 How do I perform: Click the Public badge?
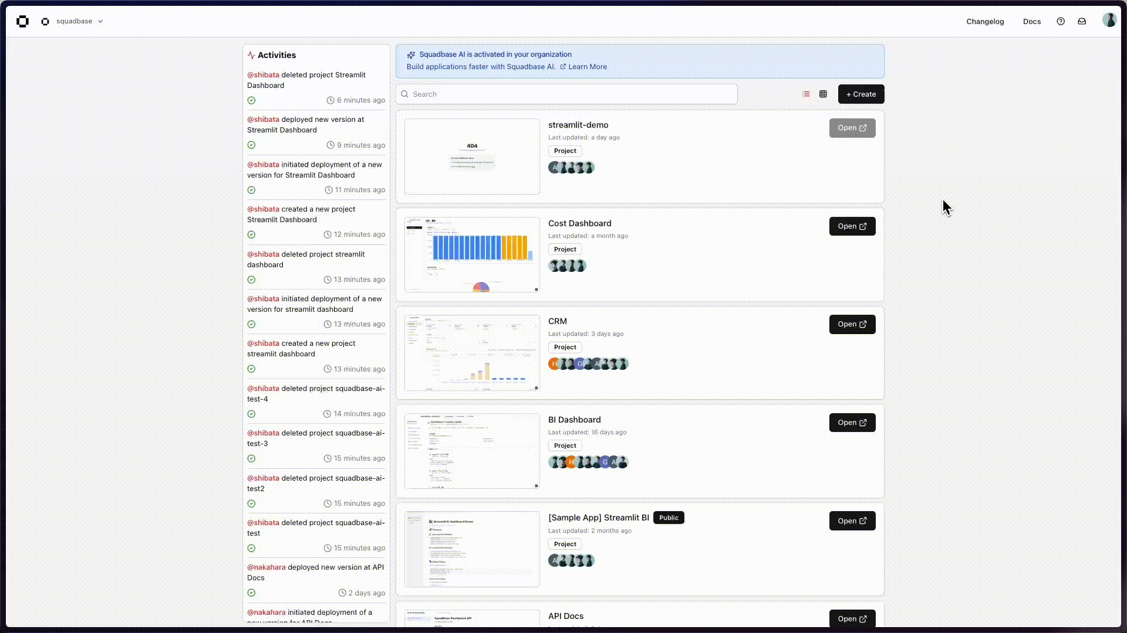[x=669, y=518]
